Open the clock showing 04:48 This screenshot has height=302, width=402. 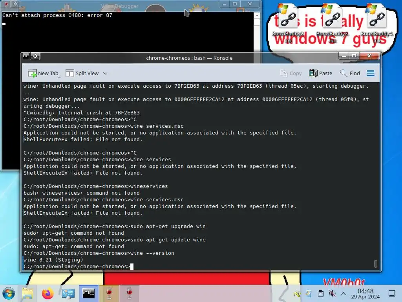pos(365,293)
